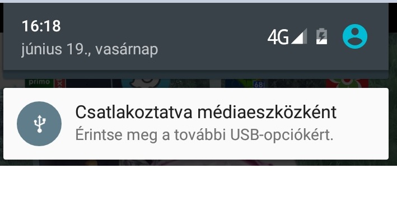Tap the empty white area below the shade
This screenshot has width=397, height=224.
198,195
